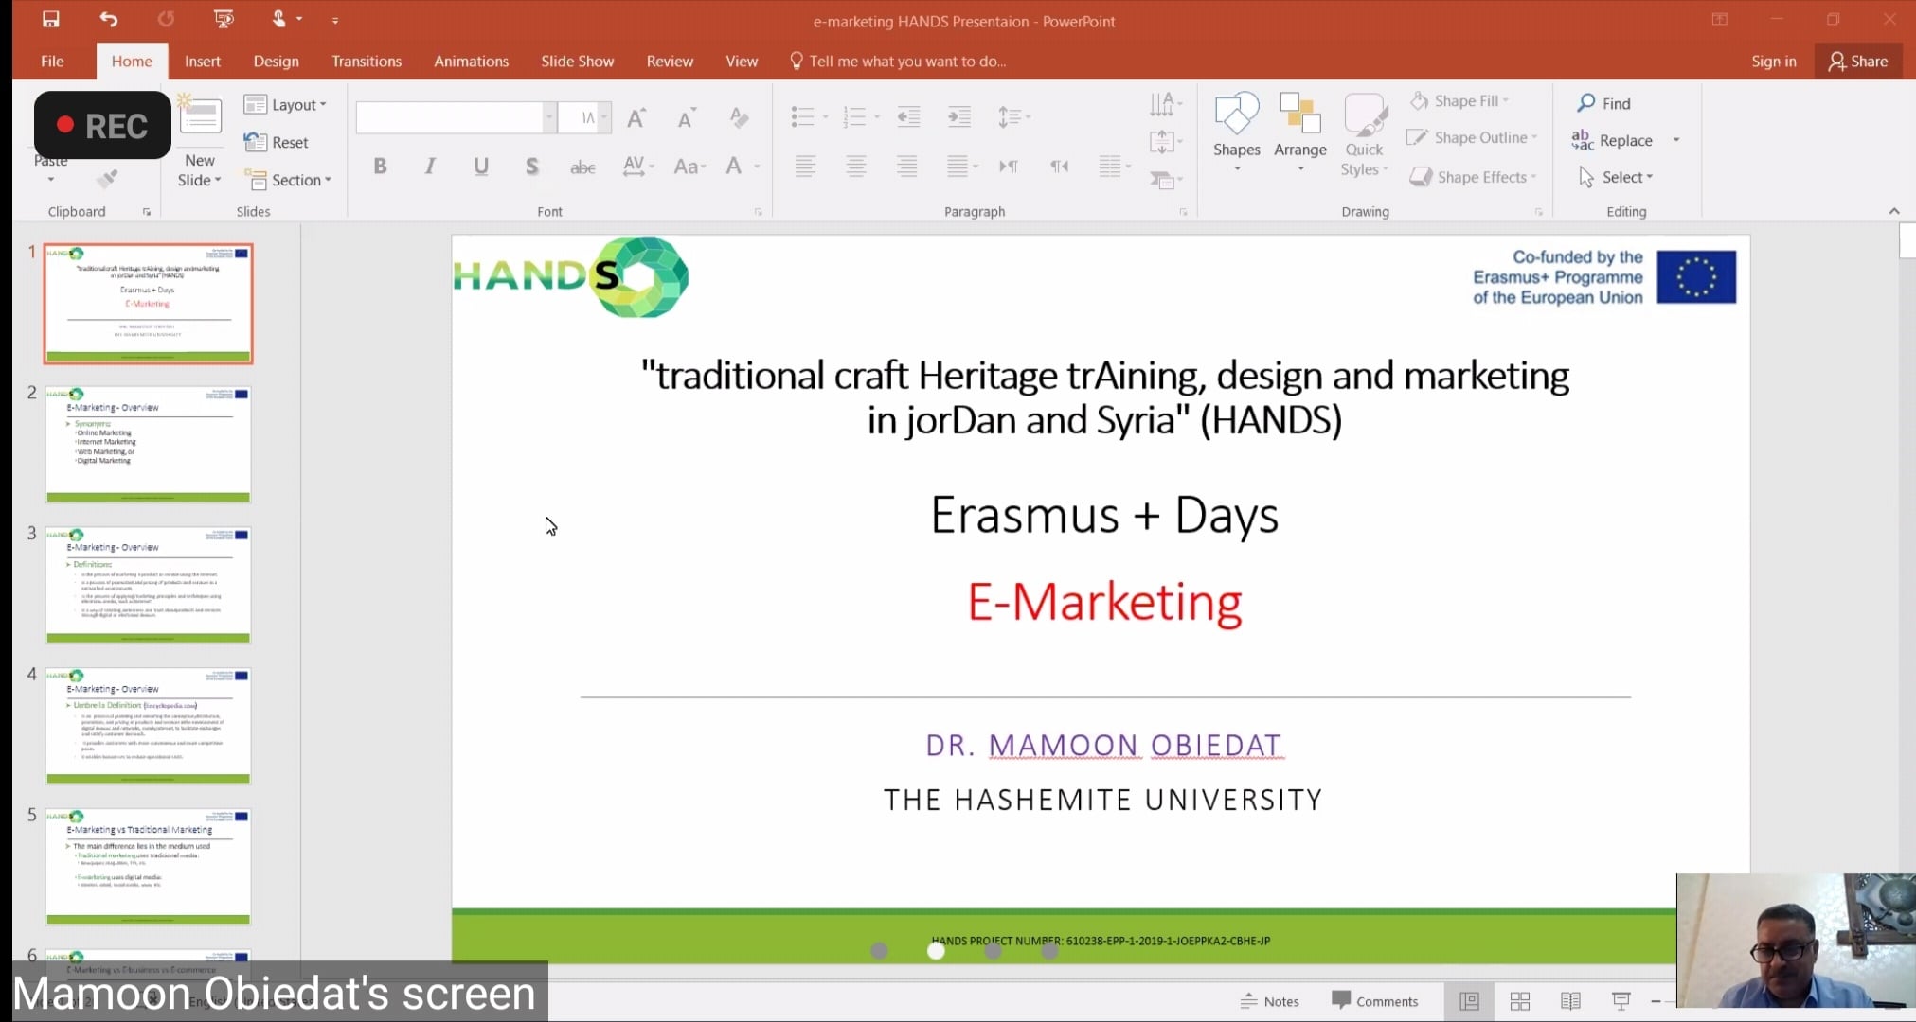Open line spacing options
Image resolution: width=1916 pixels, height=1022 pixels.
pos(1013,116)
